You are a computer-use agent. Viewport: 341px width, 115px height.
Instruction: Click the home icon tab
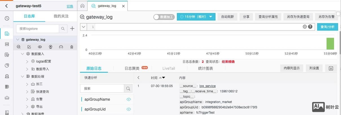coord(82,6)
